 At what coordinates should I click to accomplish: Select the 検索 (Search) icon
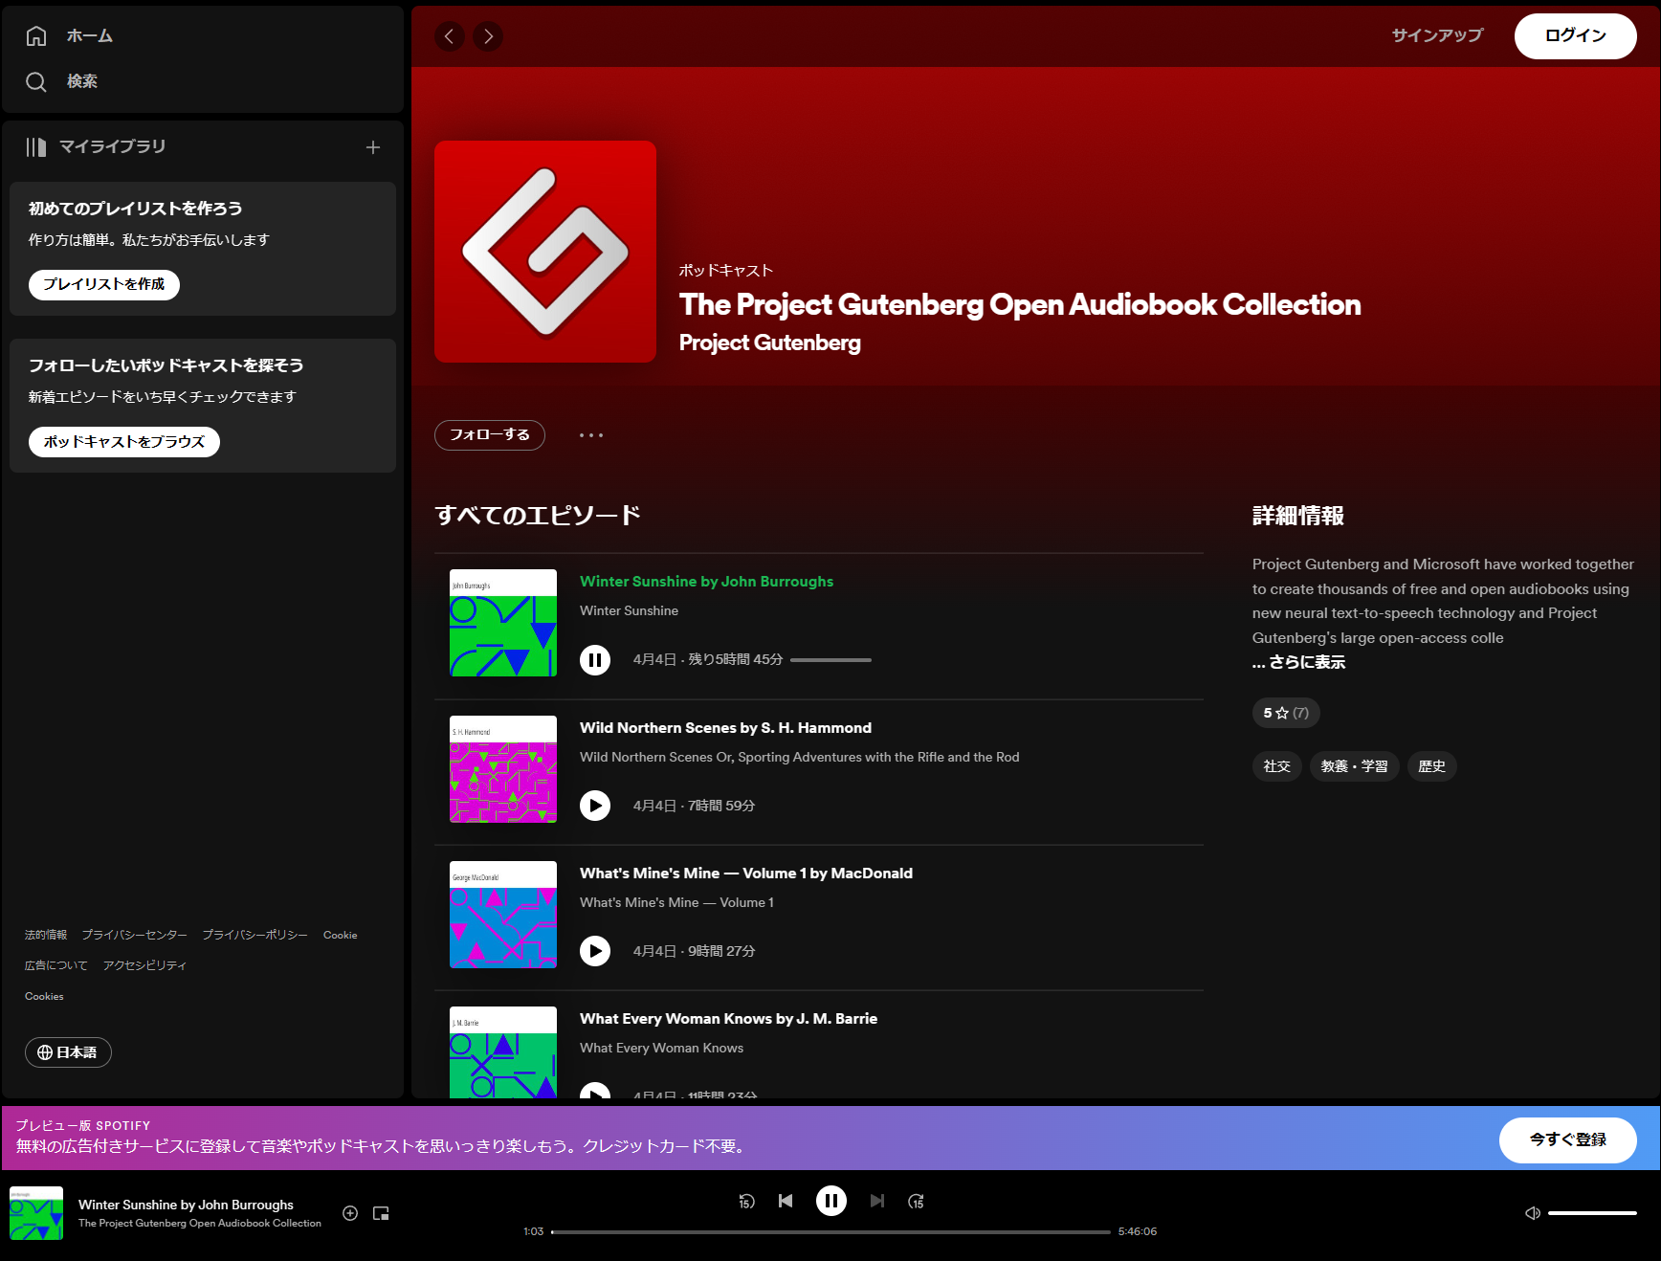[35, 81]
